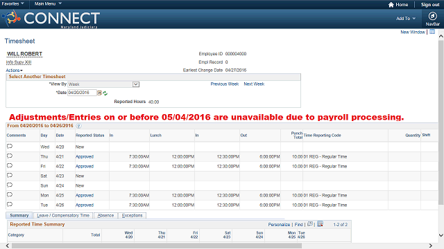This screenshot has height=249, width=444.
Task: Click Employee ID value 000004000
Action: point(236,54)
